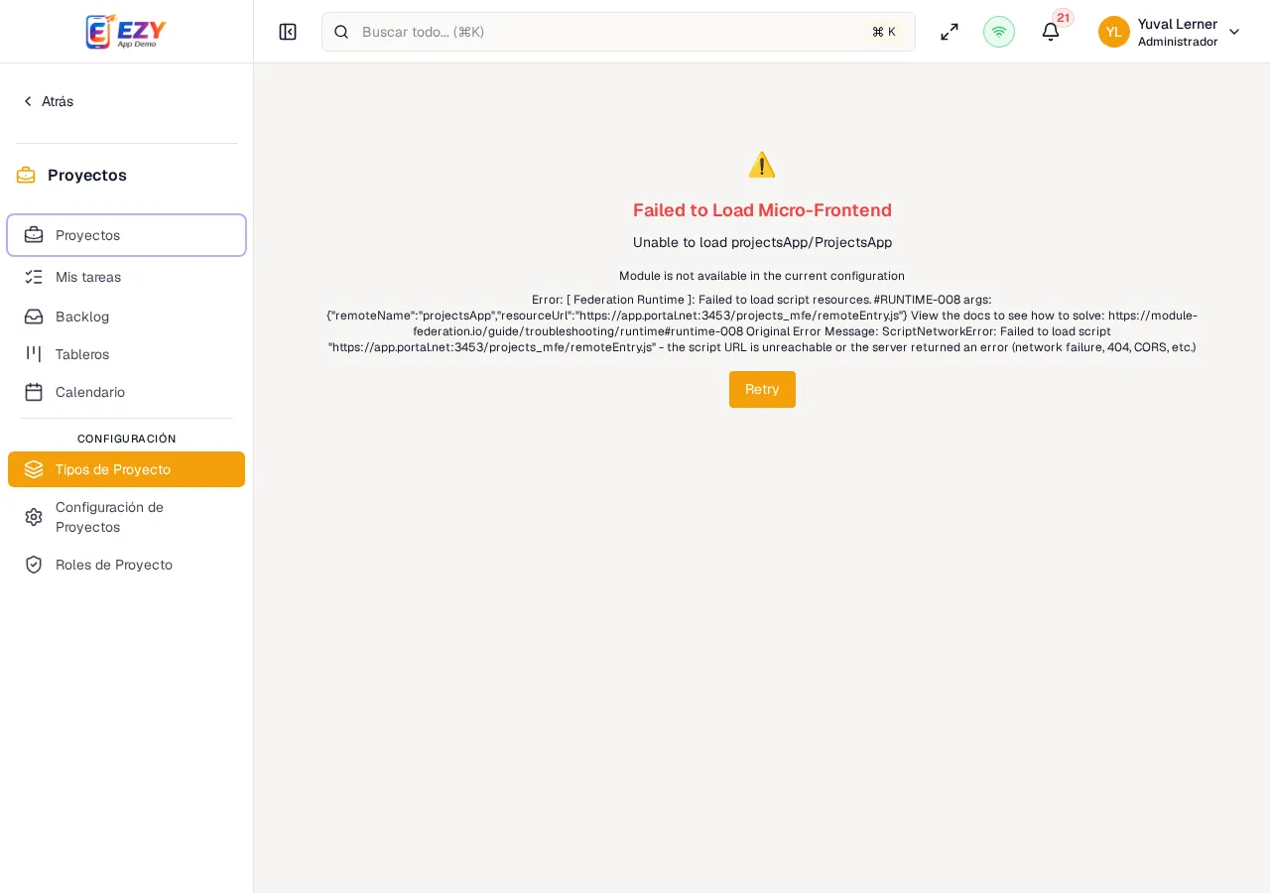The image size is (1270, 893).
Task: Click the Failed to Load Micro-Frontend heading
Action: 762,210
